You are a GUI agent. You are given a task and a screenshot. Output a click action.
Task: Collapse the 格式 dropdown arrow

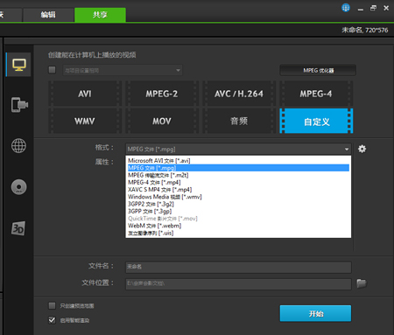(347, 150)
